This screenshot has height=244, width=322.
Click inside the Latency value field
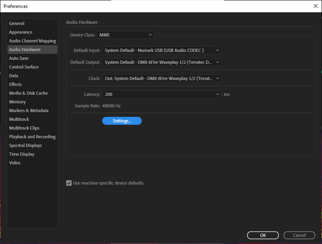pyautogui.click(x=119, y=94)
